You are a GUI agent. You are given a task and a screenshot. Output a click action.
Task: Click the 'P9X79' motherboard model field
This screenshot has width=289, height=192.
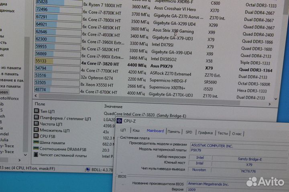point(239,151)
